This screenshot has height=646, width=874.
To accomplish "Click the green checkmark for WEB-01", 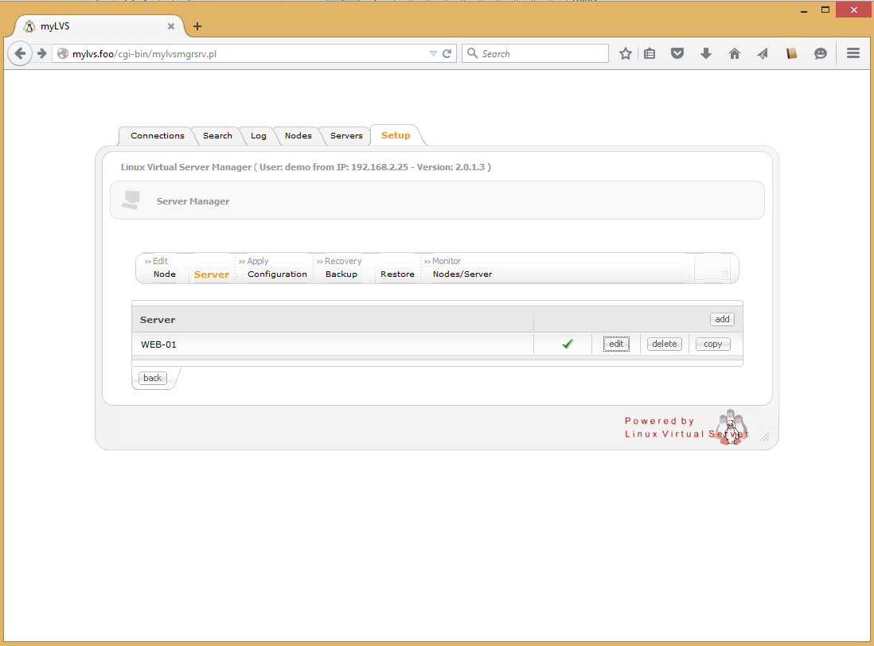I will coord(568,344).
